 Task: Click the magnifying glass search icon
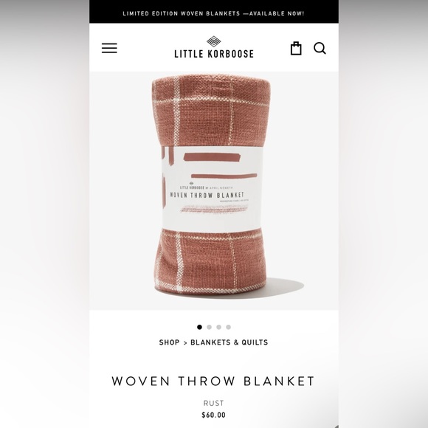click(320, 48)
